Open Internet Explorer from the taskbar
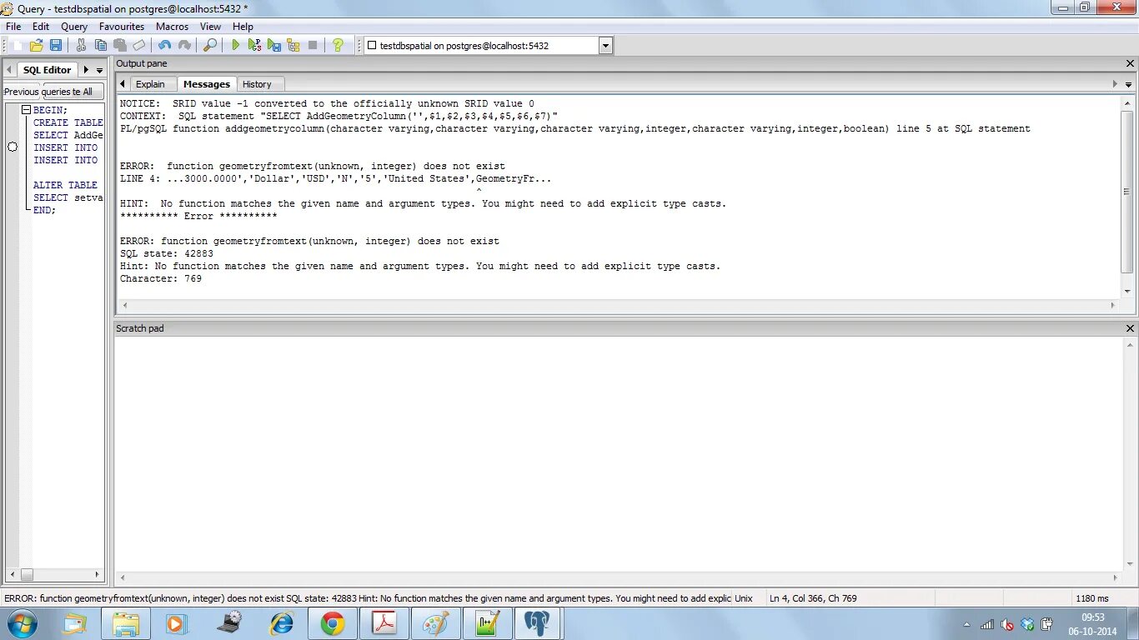Viewport: 1139px width, 640px height. pyautogui.click(x=281, y=623)
